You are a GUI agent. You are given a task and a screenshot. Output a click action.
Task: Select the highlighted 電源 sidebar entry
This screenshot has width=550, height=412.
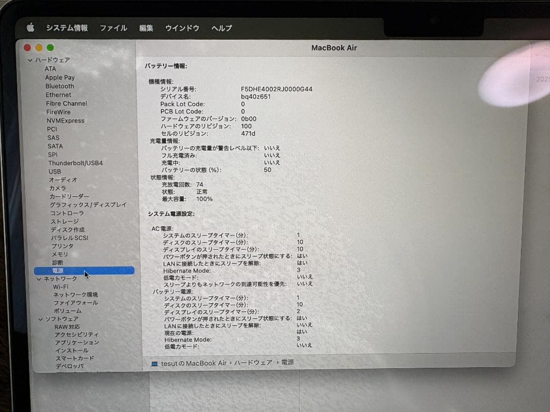pos(58,270)
